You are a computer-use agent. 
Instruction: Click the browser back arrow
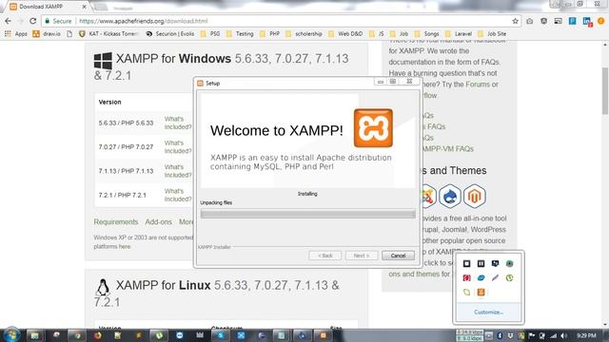coord(9,21)
